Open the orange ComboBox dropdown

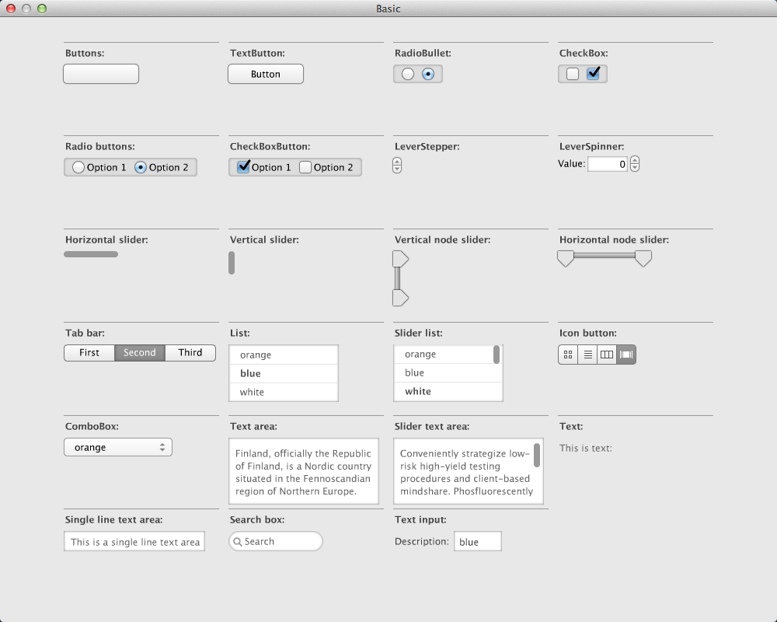(x=117, y=447)
